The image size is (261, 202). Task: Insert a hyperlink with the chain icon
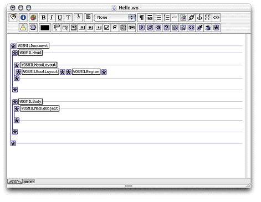[191, 18]
